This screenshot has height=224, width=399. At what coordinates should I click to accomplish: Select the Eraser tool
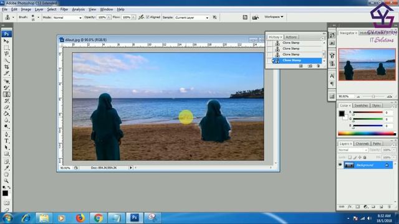[6, 107]
